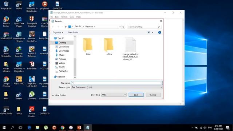
Task: Launch Play CS-GO desktop shortcut
Action: pos(19,80)
